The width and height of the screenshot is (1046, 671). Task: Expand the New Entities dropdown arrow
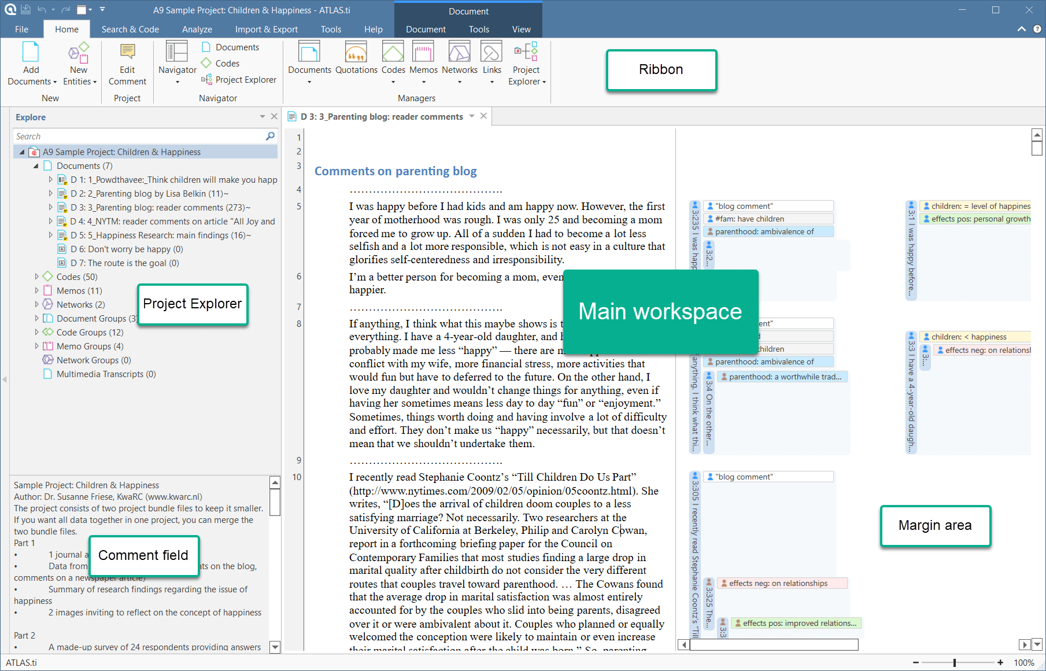click(x=95, y=82)
